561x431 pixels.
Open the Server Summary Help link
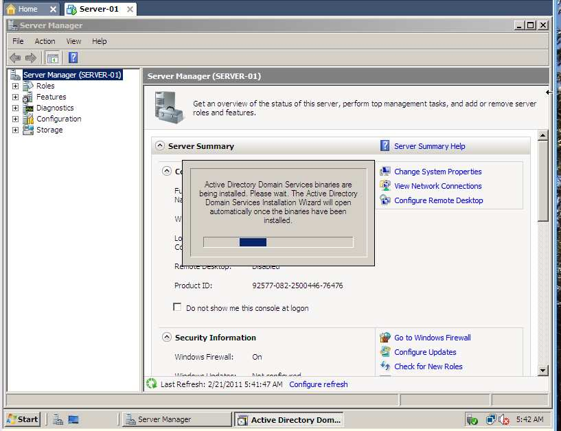click(x=429, y=146)
